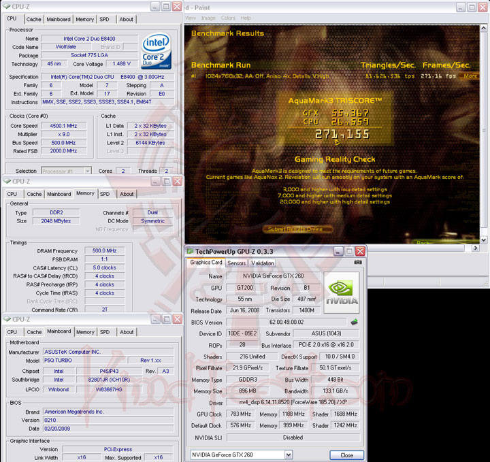Image resolution: width=490 pixels, height=462 pixels.
Task: Click the NVIDIA logo in GPU-Z
Action: click(342, 293)
